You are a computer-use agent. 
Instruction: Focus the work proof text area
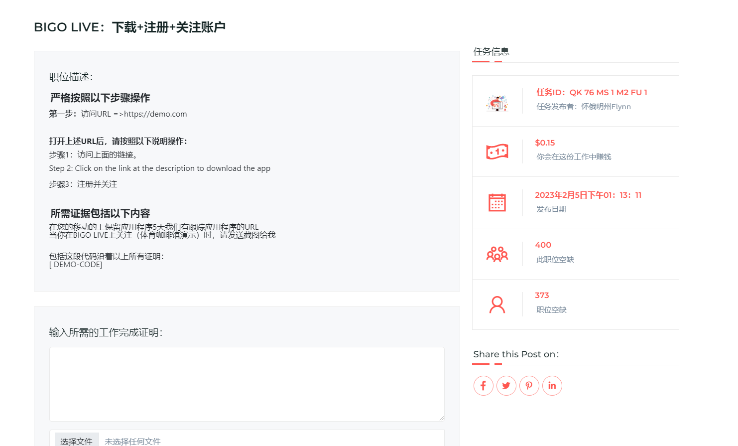click(247, 384)
